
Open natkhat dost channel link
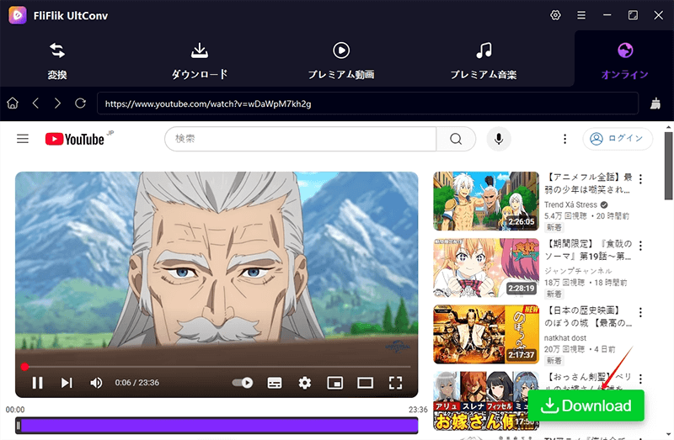click(565, 338)
